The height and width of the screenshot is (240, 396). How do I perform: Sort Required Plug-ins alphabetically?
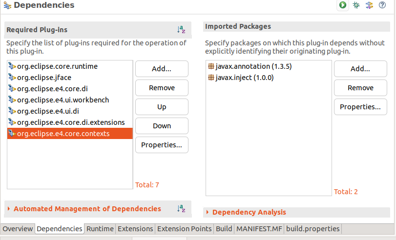[x=181, y=30]
